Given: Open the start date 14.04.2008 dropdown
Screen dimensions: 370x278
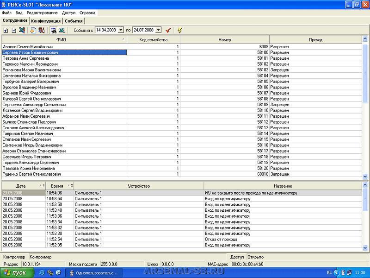Looking at the screenshot, I should click(x=121, y=30).
